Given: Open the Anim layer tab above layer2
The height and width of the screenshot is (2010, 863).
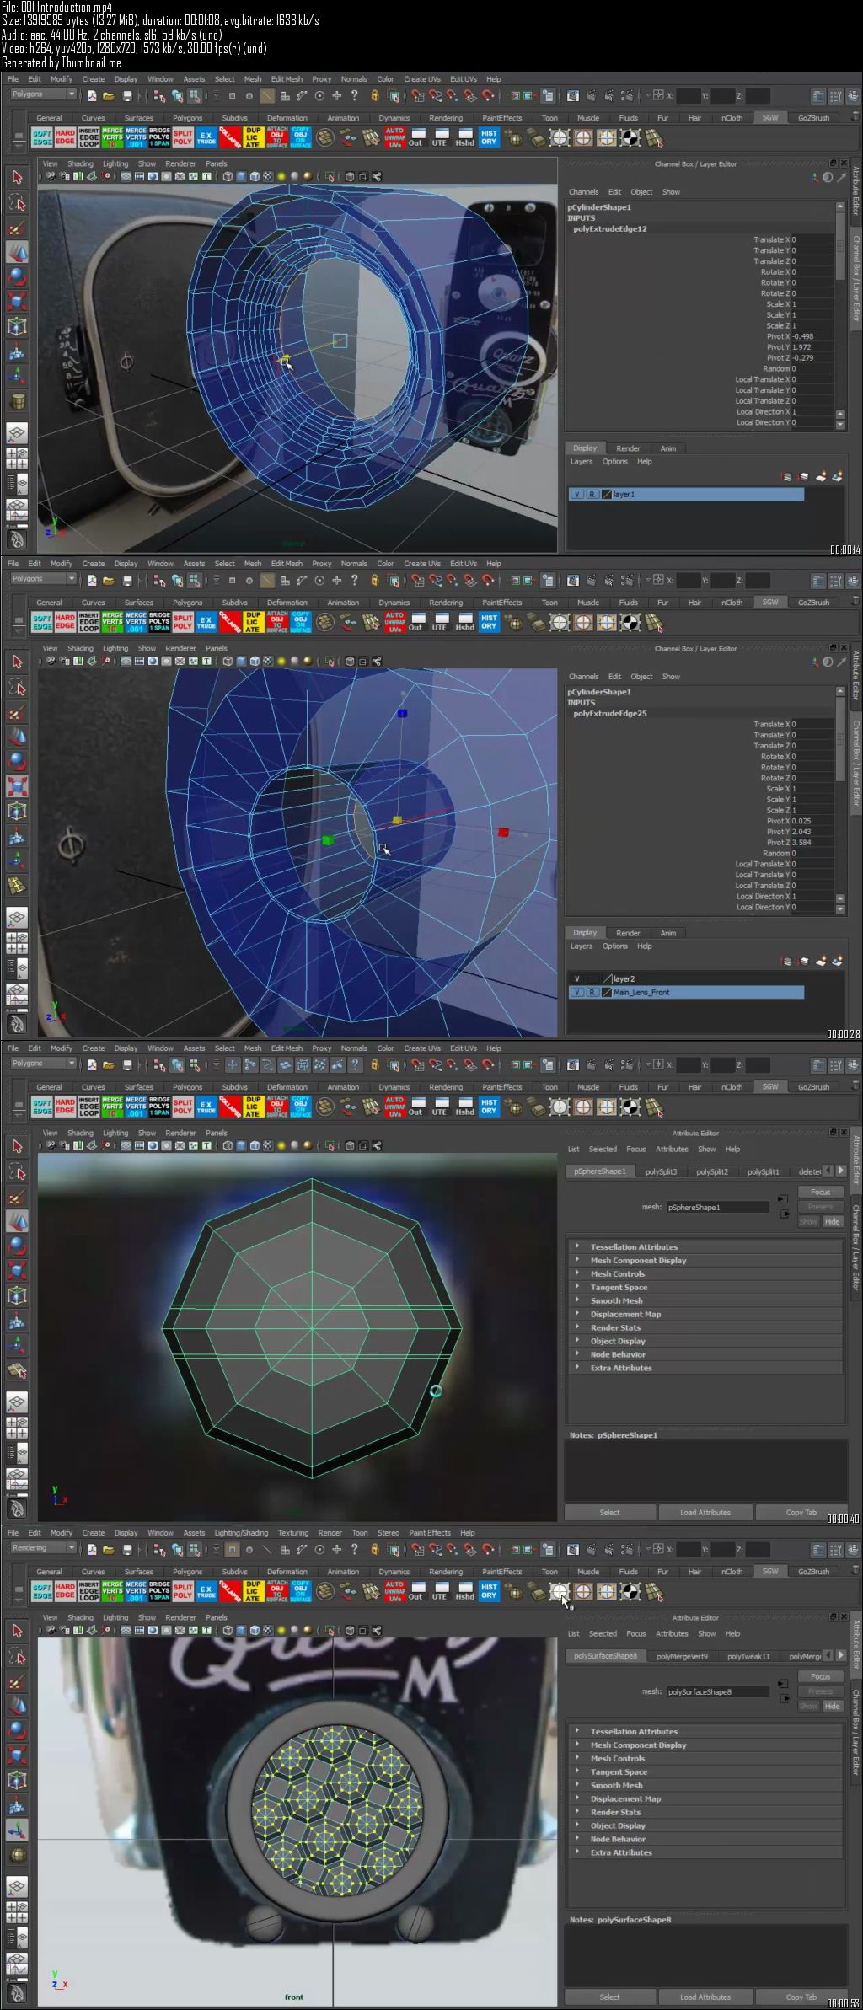Looking at the screenshot, I should (x=668, y=933).
